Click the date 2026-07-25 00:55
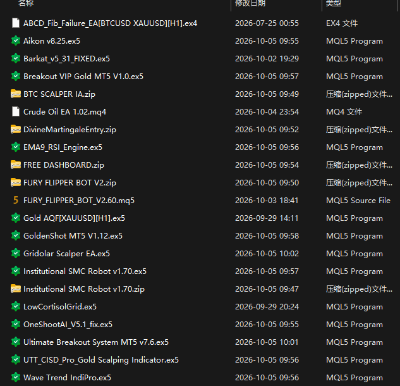This screenshot has height=386, width=400. pos(267,23)
